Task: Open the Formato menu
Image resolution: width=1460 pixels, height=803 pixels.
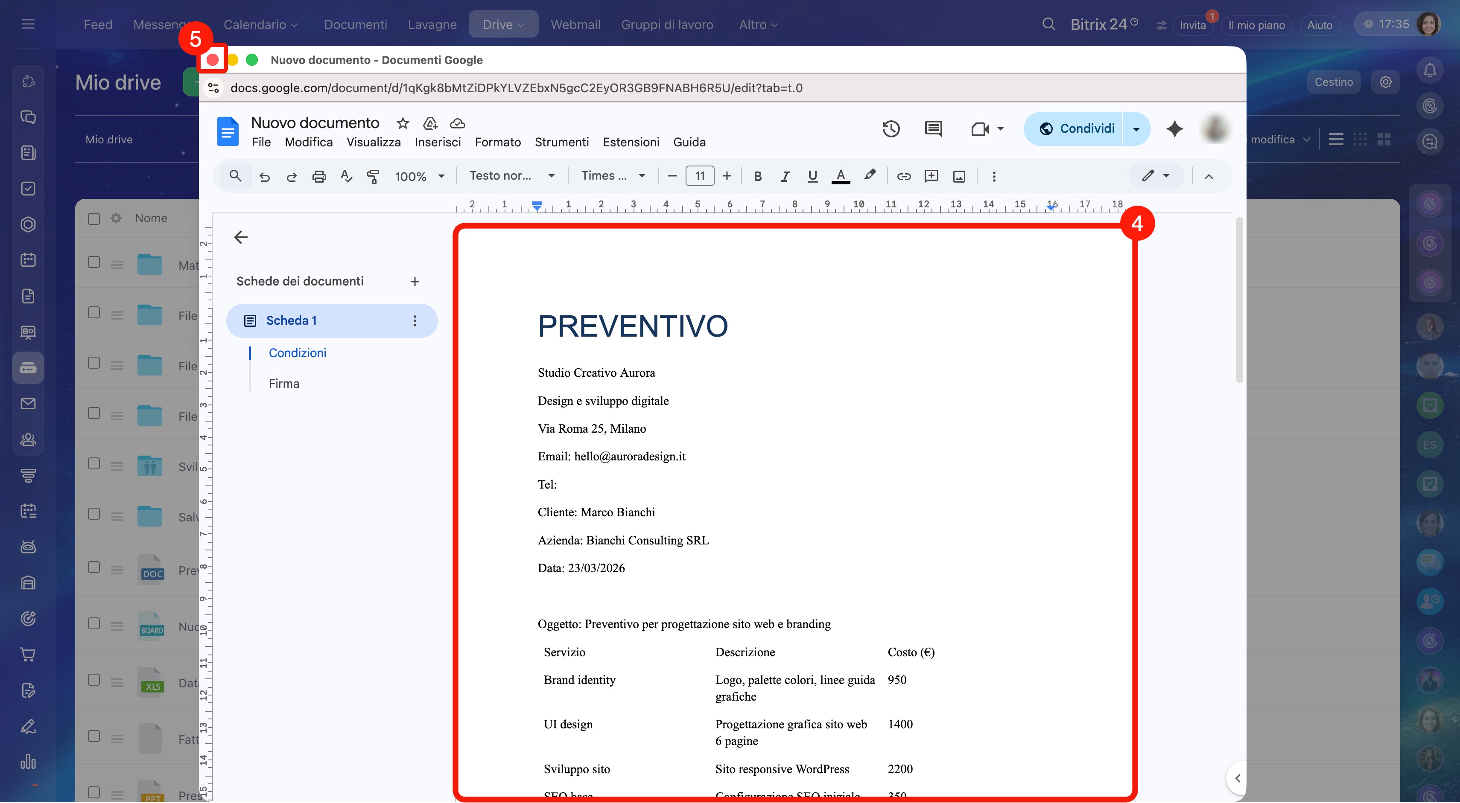Action: (498, 142)
